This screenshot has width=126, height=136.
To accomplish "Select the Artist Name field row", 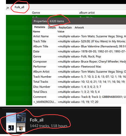I will [x=79, y=36].
